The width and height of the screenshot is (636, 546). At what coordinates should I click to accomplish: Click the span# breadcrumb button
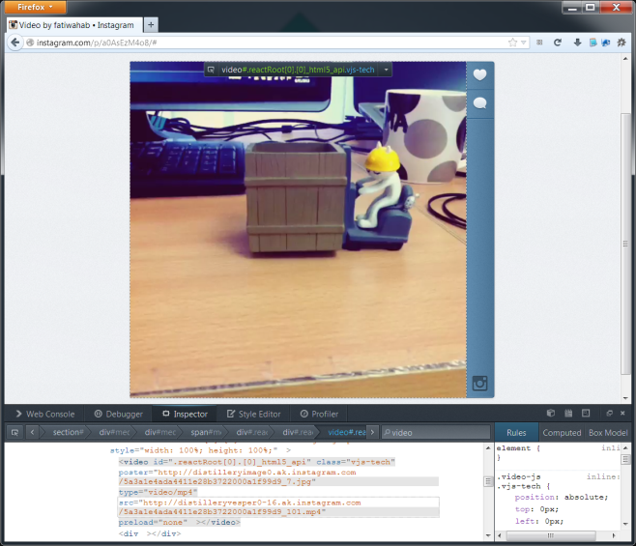click(x=205, y=432)
